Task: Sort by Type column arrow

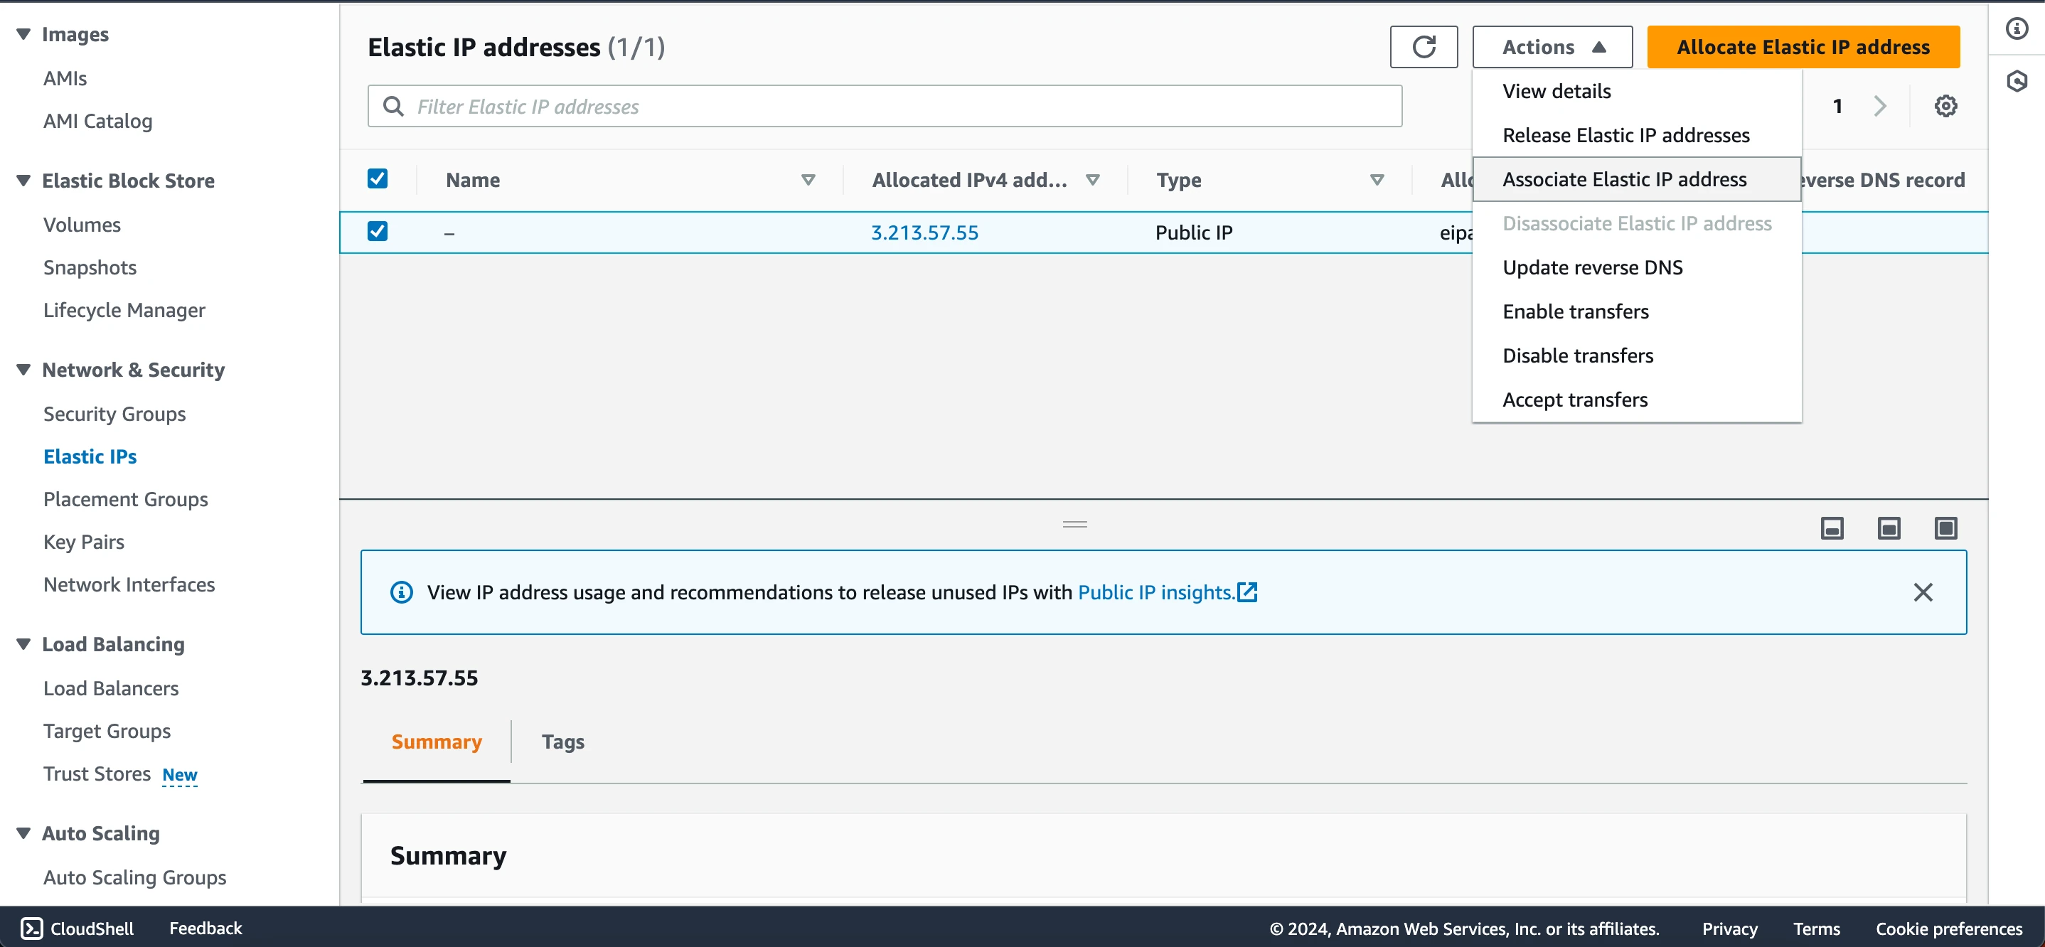Action: click(1377, 180)
